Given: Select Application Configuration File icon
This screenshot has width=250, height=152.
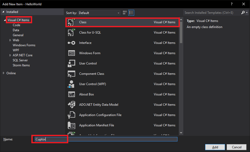Looking at the screenshot, I should click(71, 115).
